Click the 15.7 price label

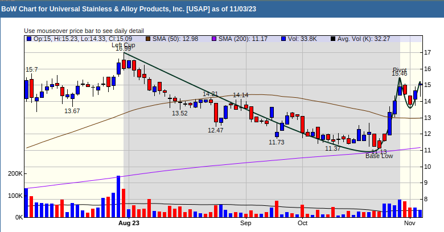(32, 69)
